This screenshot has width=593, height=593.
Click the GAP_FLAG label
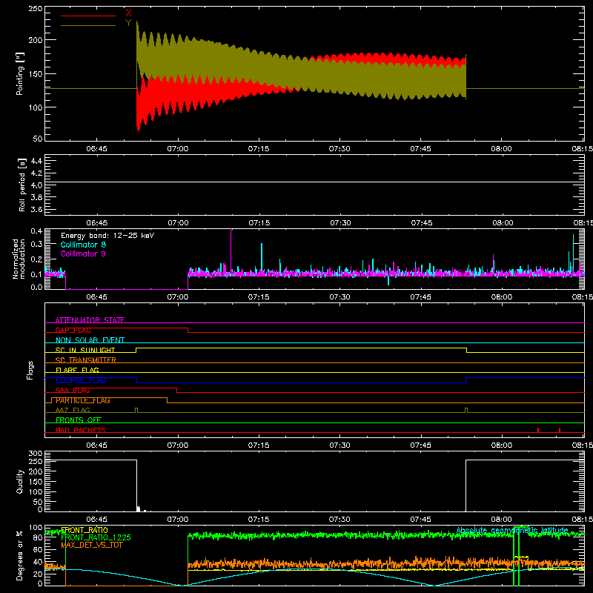pyautogui.click(x=73, y=330)
